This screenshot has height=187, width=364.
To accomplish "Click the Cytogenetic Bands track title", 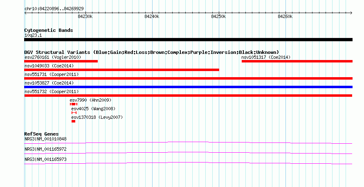I will point(49,30).
